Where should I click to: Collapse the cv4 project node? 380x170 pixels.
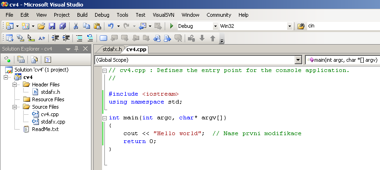click(6, 77)
